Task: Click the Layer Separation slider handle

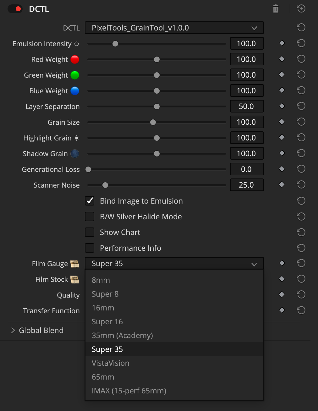Action: click(x=156, y=106)
